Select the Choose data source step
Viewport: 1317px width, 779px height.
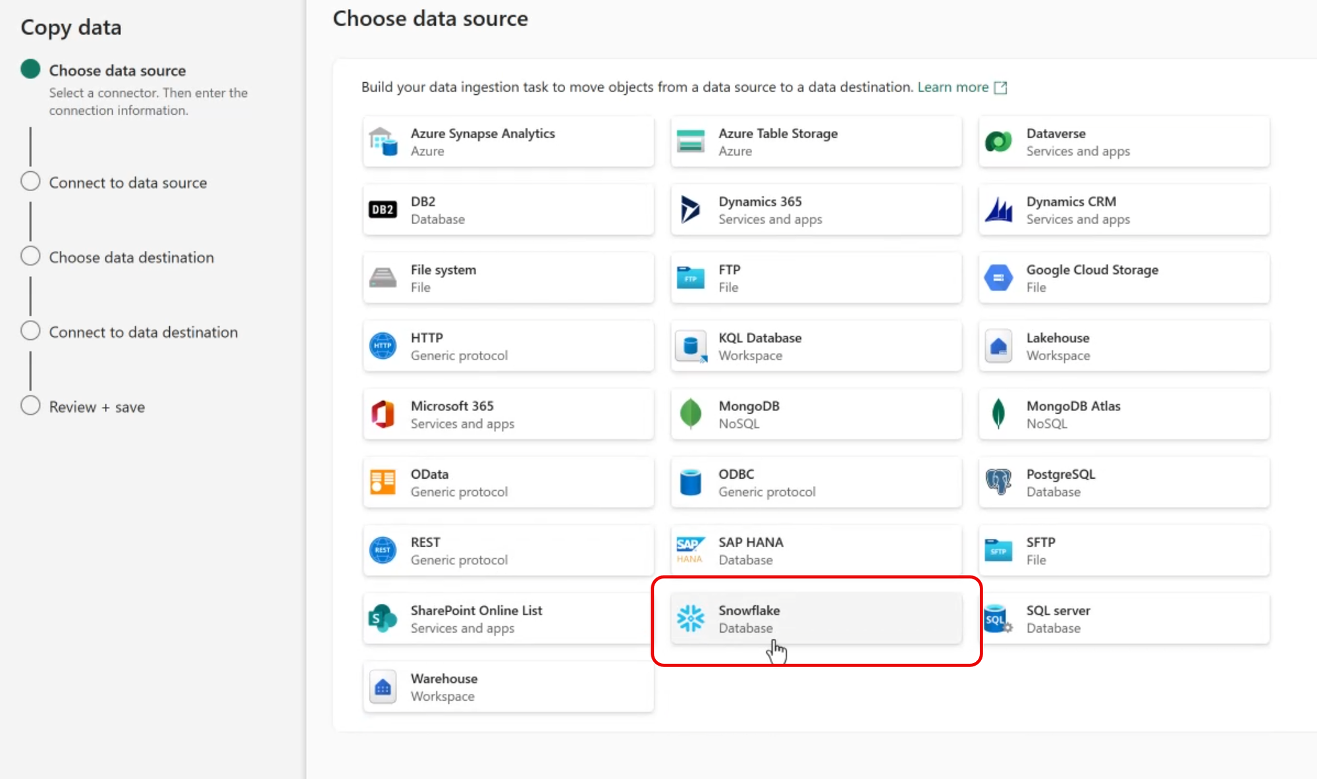pyautogui.click(x=117, y=70)
